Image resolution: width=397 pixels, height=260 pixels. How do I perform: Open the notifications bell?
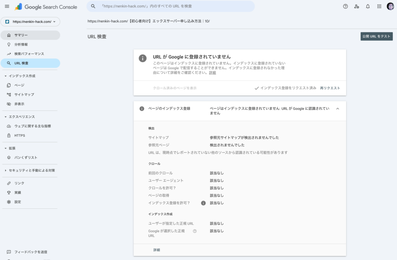[x=368, y=7]
